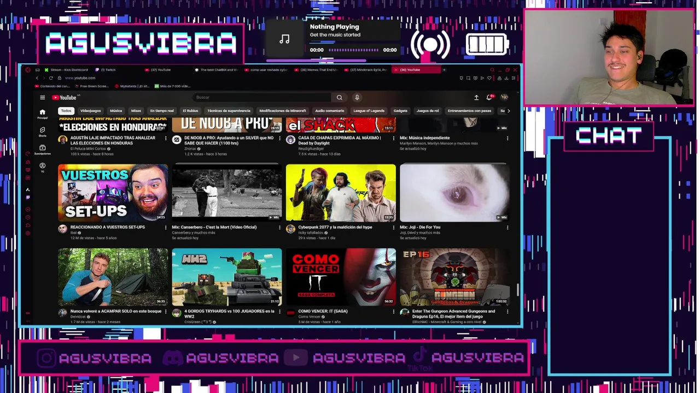The image size is (700, 393).
Task: Open Joji Die For You mix thumbnail
Action: (x=454, y=192)
